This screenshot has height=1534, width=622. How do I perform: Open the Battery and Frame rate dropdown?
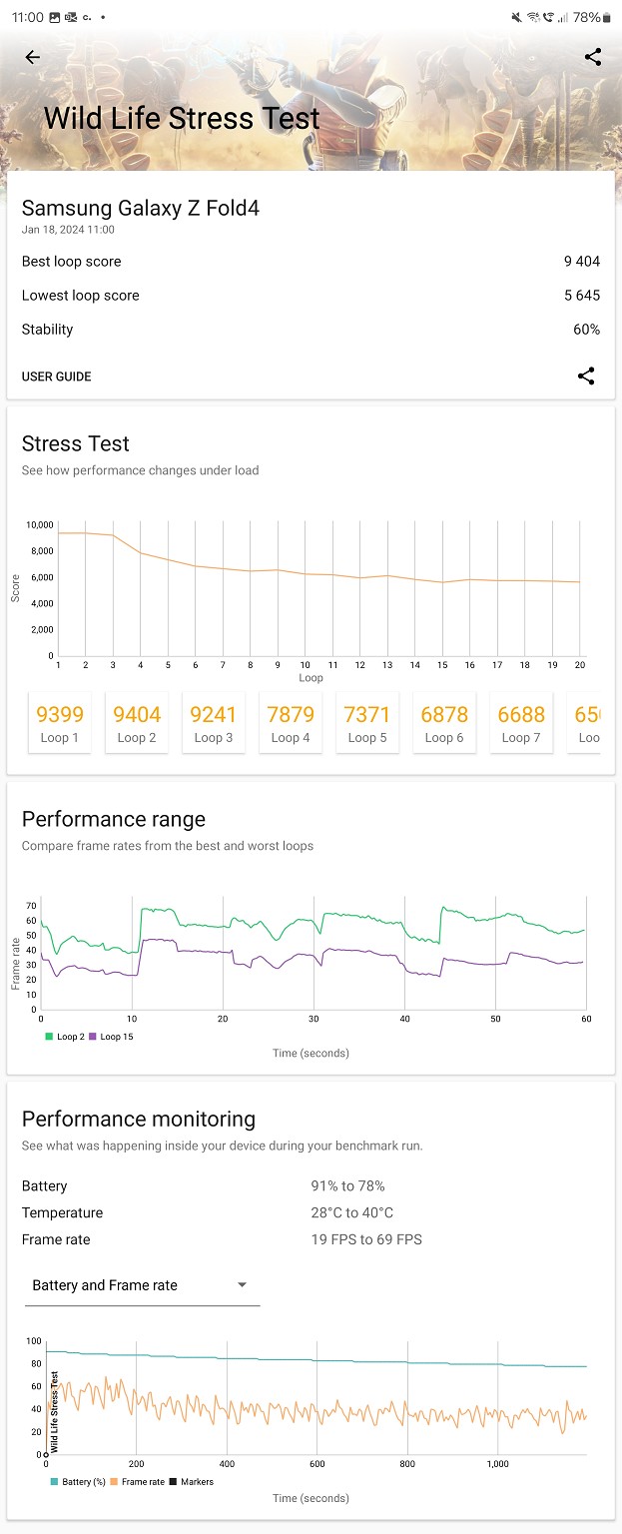[142, 1285]
